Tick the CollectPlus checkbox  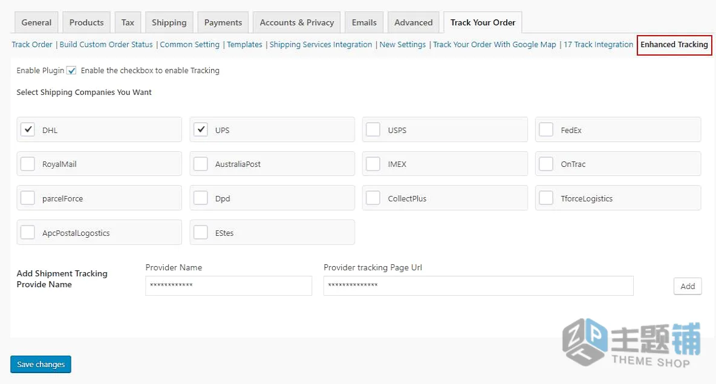click(x=373, y=198)
